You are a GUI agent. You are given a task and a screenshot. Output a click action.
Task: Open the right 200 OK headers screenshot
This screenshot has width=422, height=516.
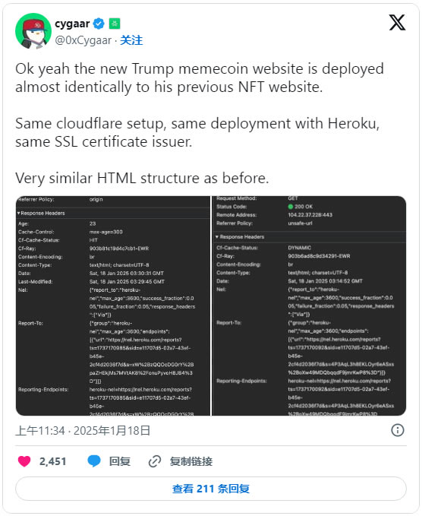(x=309, y=306)
